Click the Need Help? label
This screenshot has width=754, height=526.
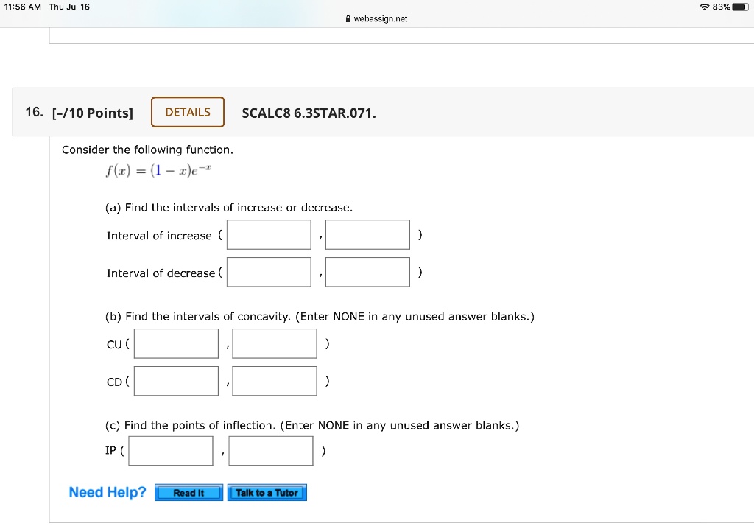[x=108, y=492]
